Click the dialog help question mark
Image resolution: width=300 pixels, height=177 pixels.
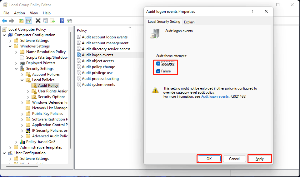pos(252,11)
